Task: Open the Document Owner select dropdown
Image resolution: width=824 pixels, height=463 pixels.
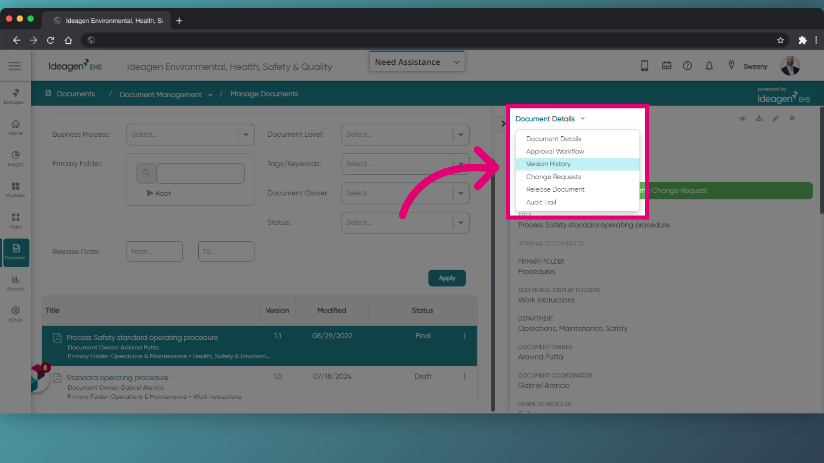Action: pos(405,193)
